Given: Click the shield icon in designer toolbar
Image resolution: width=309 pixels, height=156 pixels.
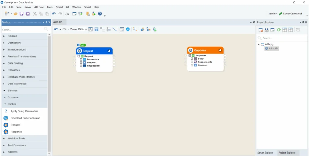Looking at the screenshot, I should tap(128, 29).
